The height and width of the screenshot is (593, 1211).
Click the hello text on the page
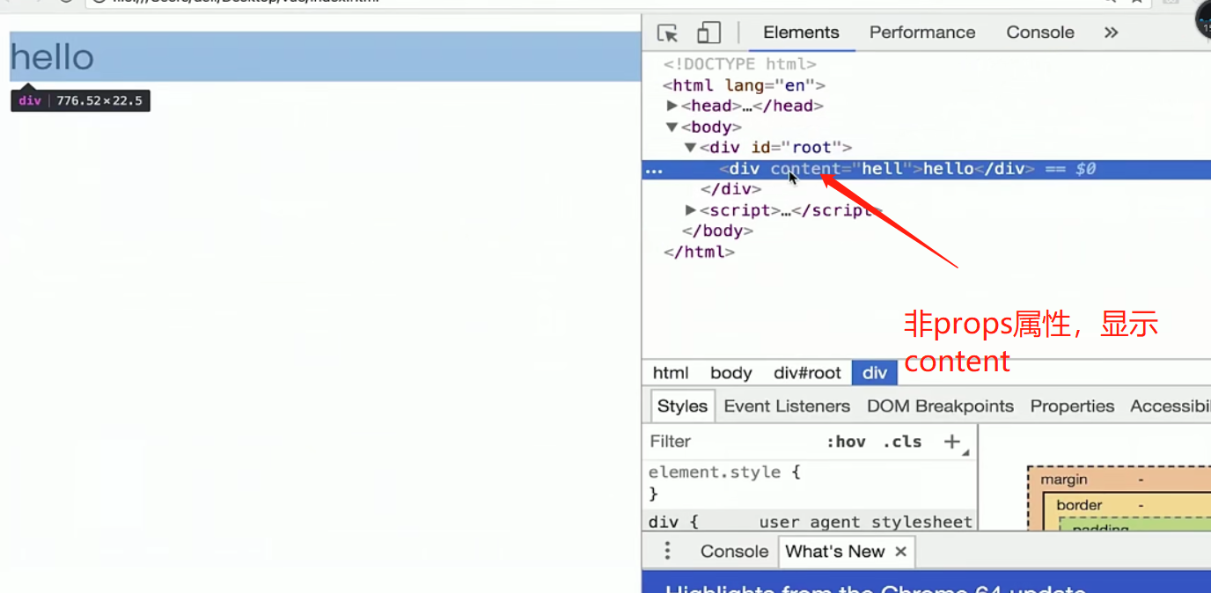click(52, 57)
